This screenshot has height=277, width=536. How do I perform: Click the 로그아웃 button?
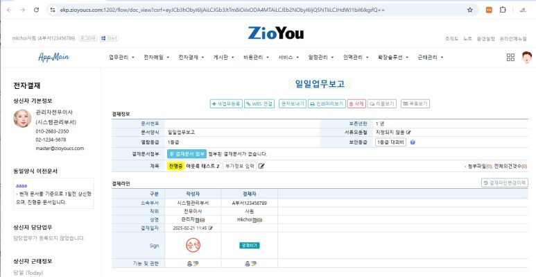click(x=88, y=38)
